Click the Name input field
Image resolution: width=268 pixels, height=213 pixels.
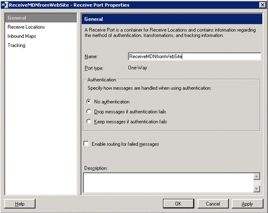pos(194,56)
